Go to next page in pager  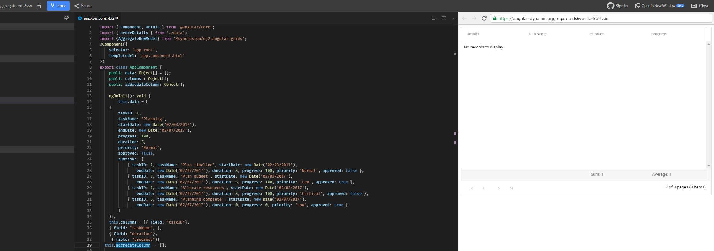point(499,188)
